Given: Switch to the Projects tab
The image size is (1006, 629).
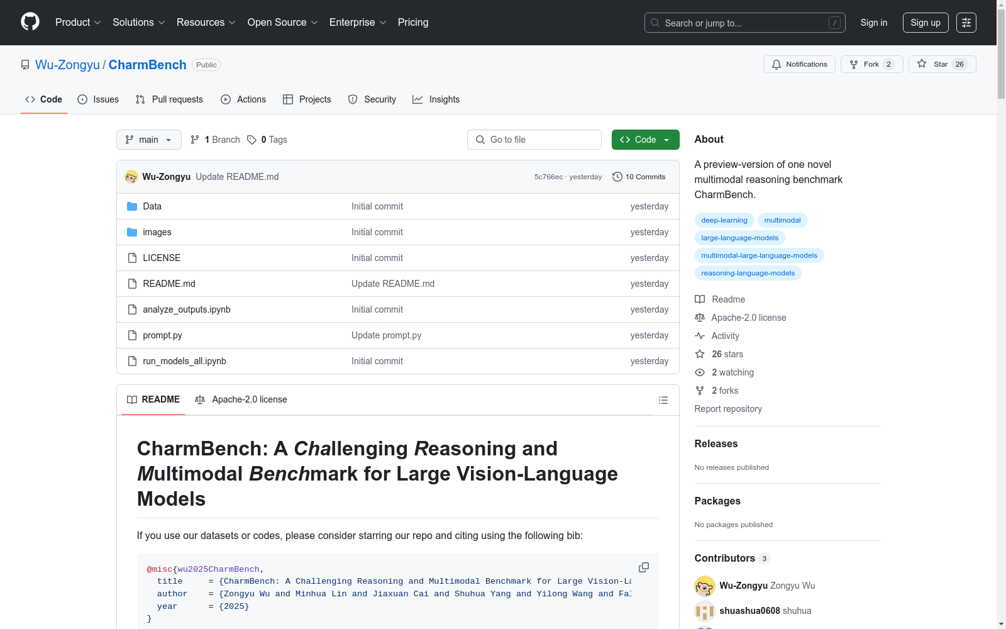Looking at the screenshot, I should point(307,99).
